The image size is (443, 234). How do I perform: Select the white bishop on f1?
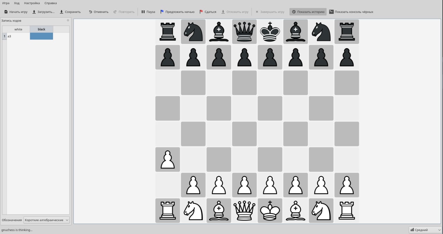click(x=296, y=211)
